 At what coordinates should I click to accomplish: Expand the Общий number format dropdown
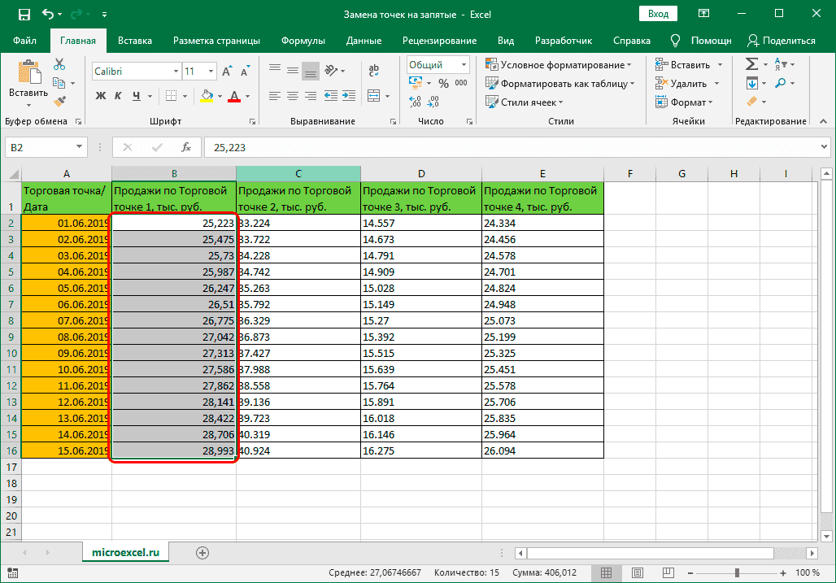[463, 65]
